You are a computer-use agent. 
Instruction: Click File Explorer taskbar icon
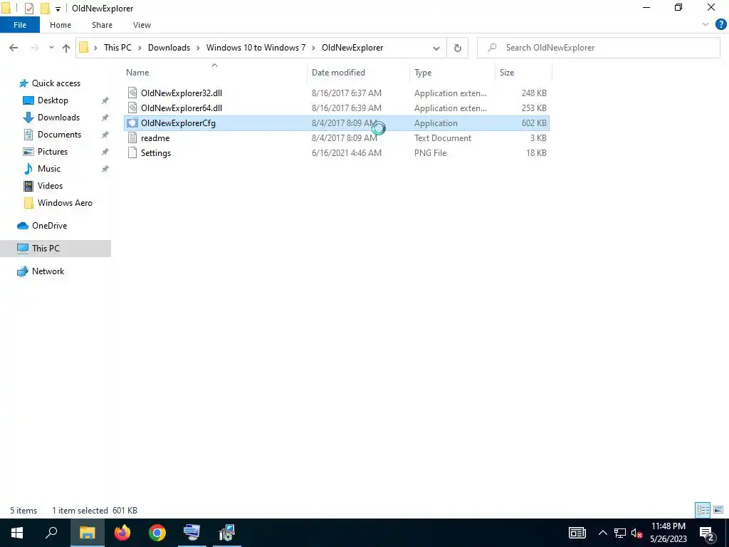[87, 533]
